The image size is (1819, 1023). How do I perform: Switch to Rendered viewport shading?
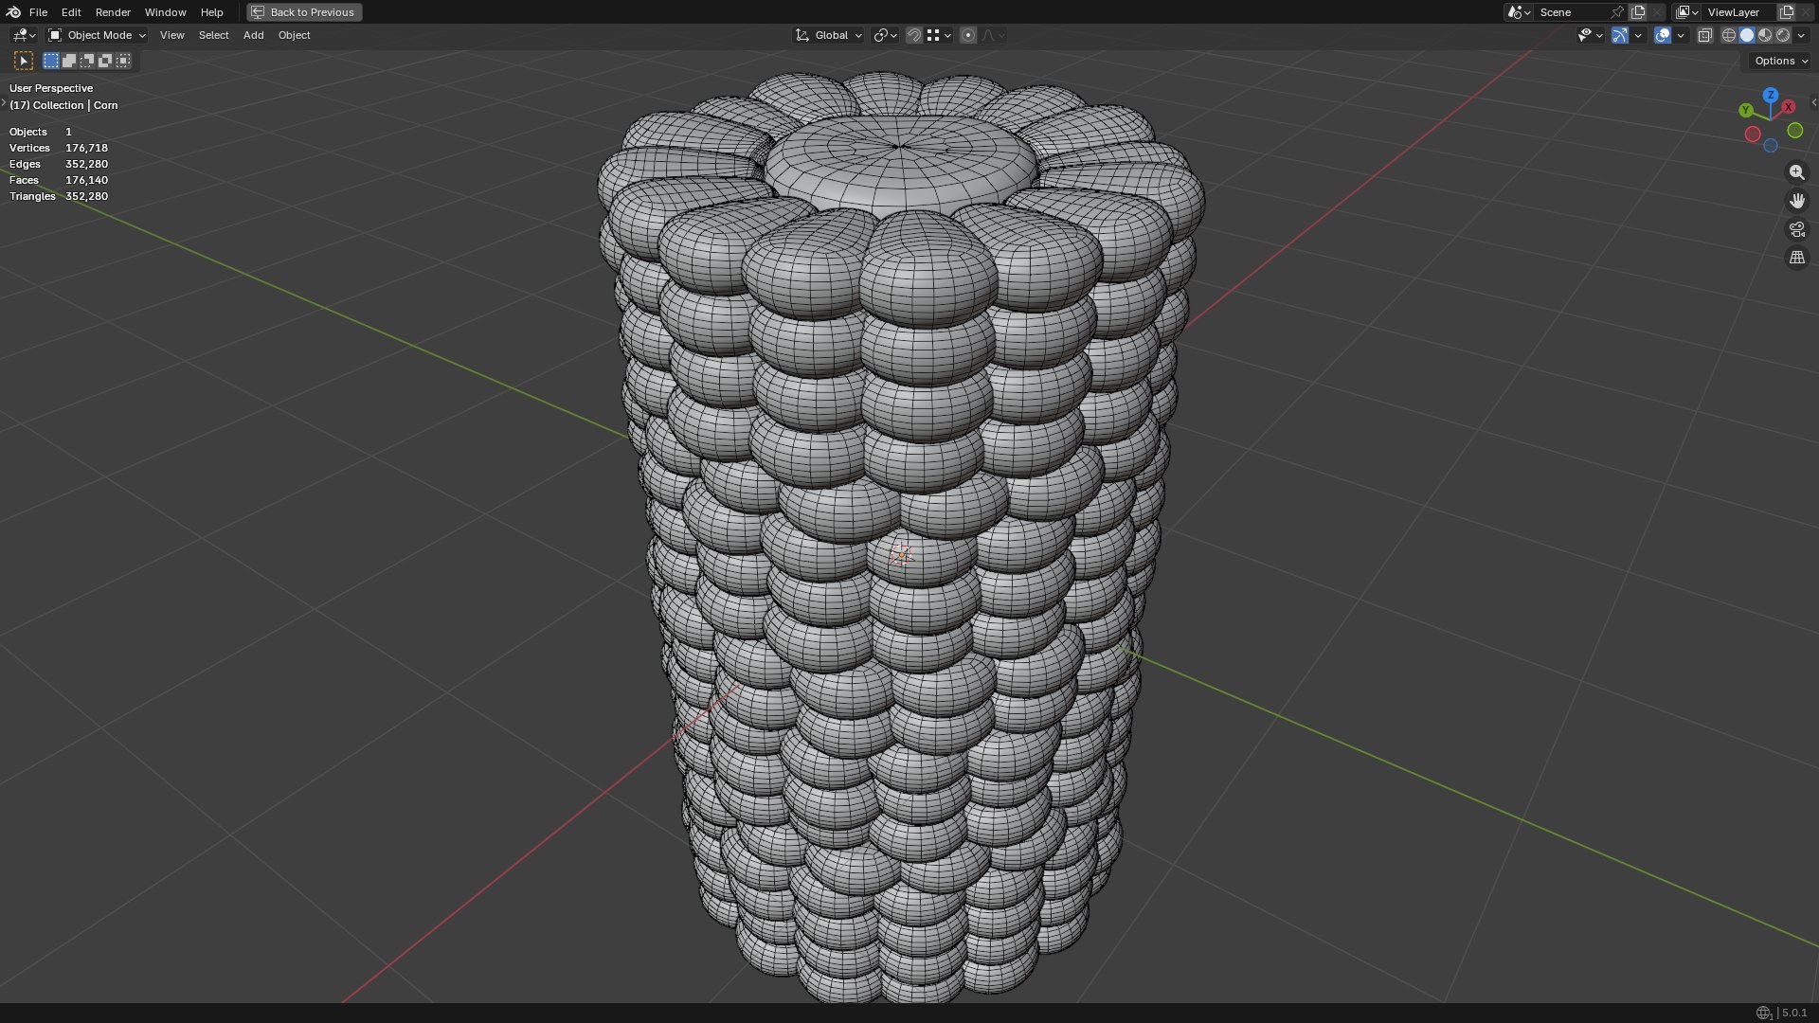pyautogui.click(x=1783, y=35)
